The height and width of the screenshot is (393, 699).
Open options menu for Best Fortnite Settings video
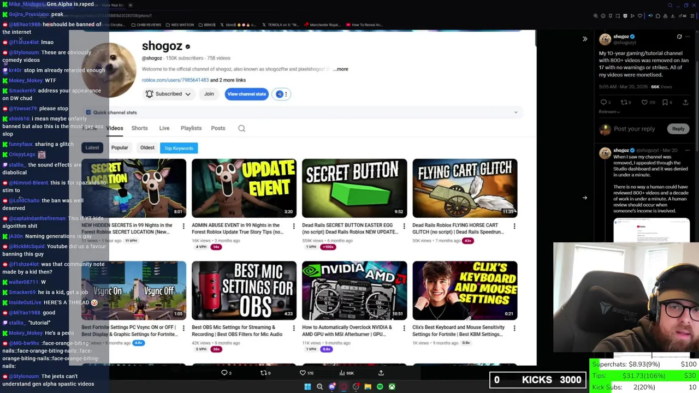coord(183,328)
